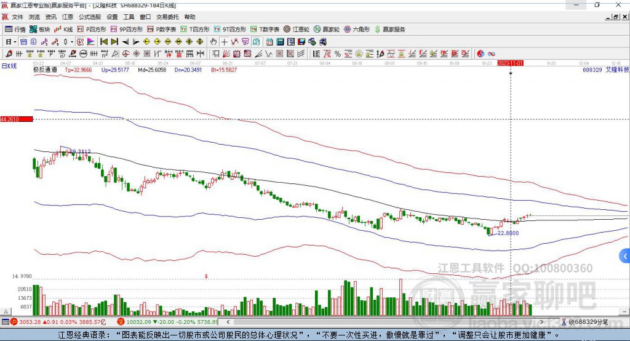This screenshot has height=341, width=630.
Task: Click the zigzag wave line tool
Action: 269,54
